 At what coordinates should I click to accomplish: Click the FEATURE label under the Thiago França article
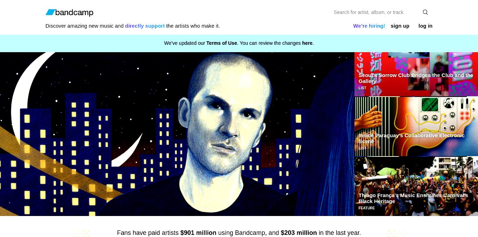click(x=366, y=208)
